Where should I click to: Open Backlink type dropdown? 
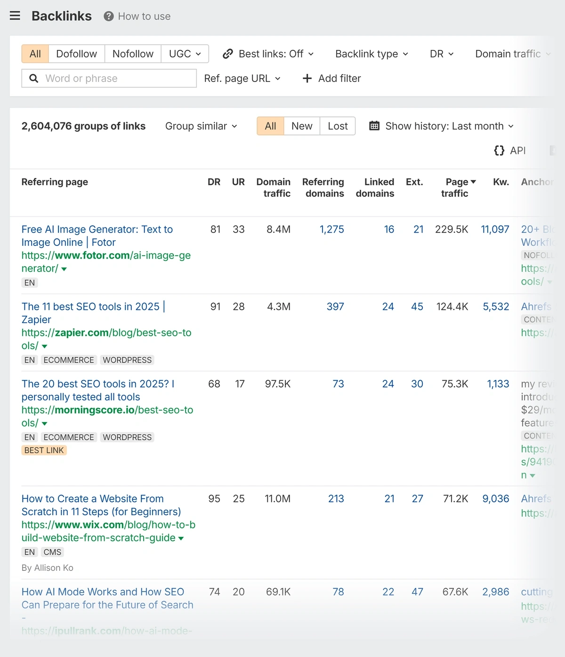click(371, 54)
